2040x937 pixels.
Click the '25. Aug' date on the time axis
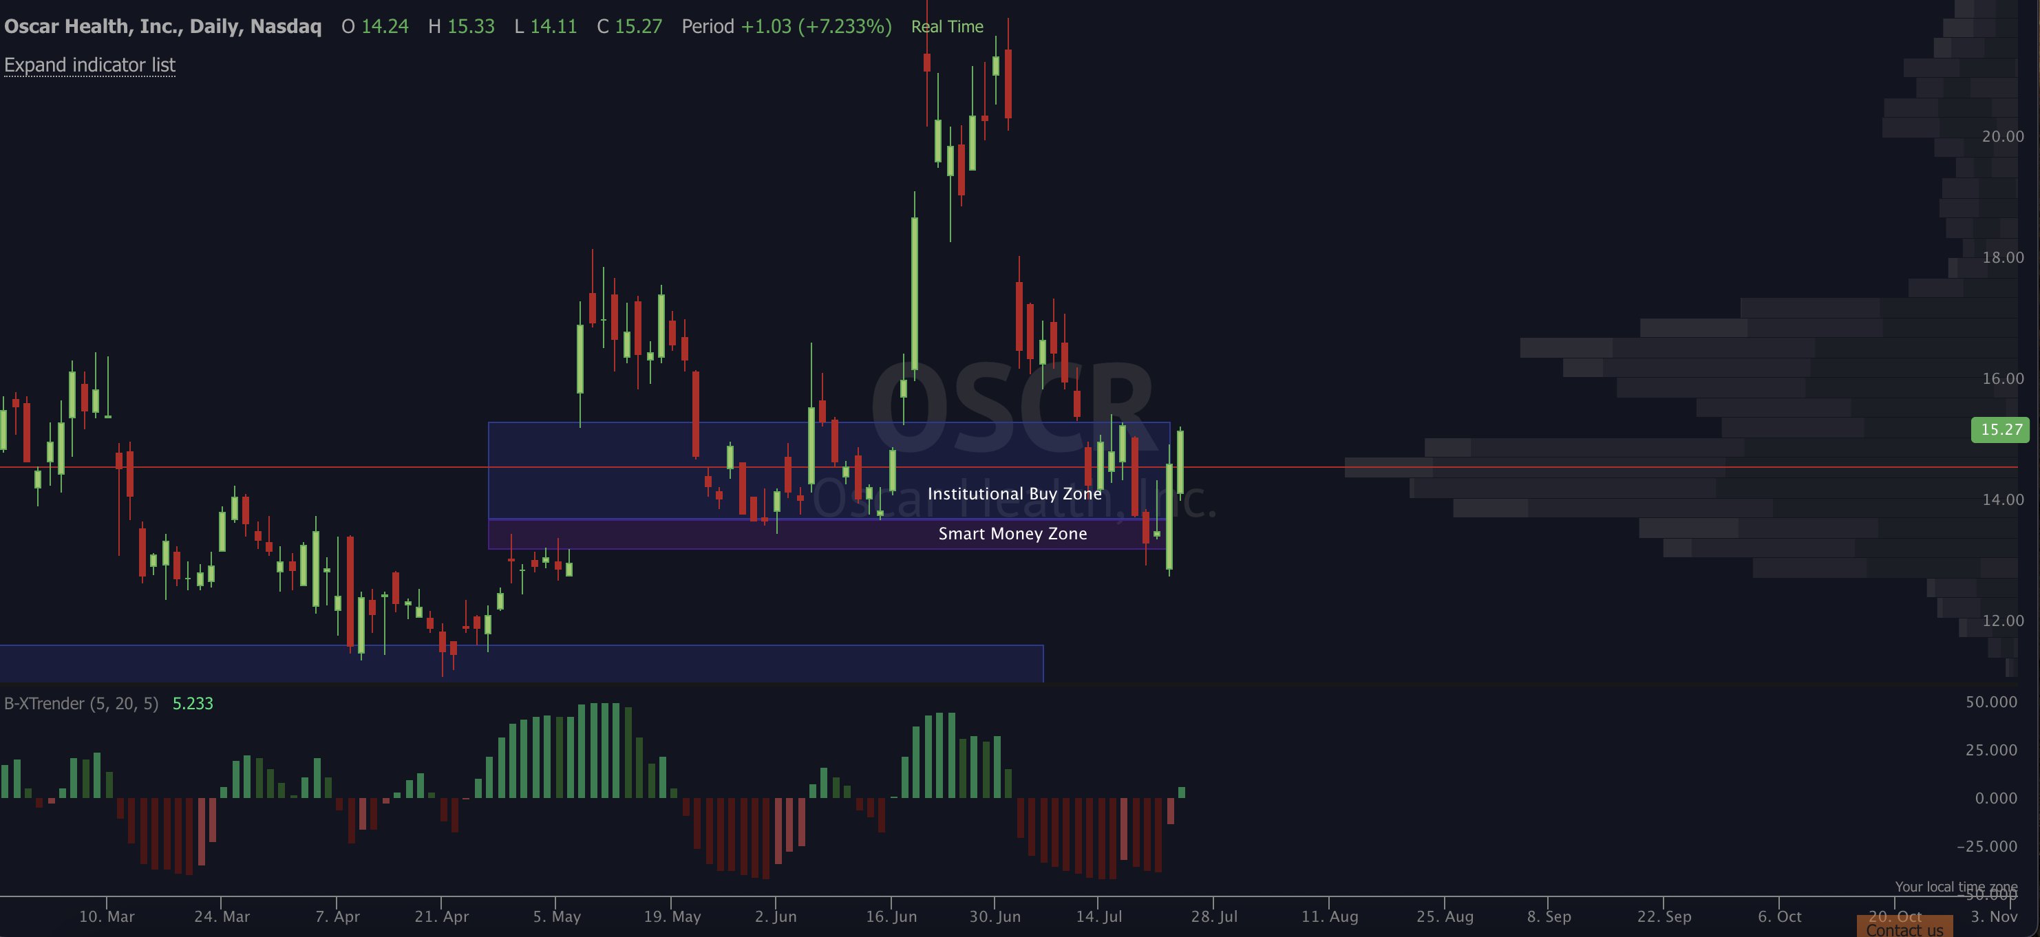(1445, 916)
